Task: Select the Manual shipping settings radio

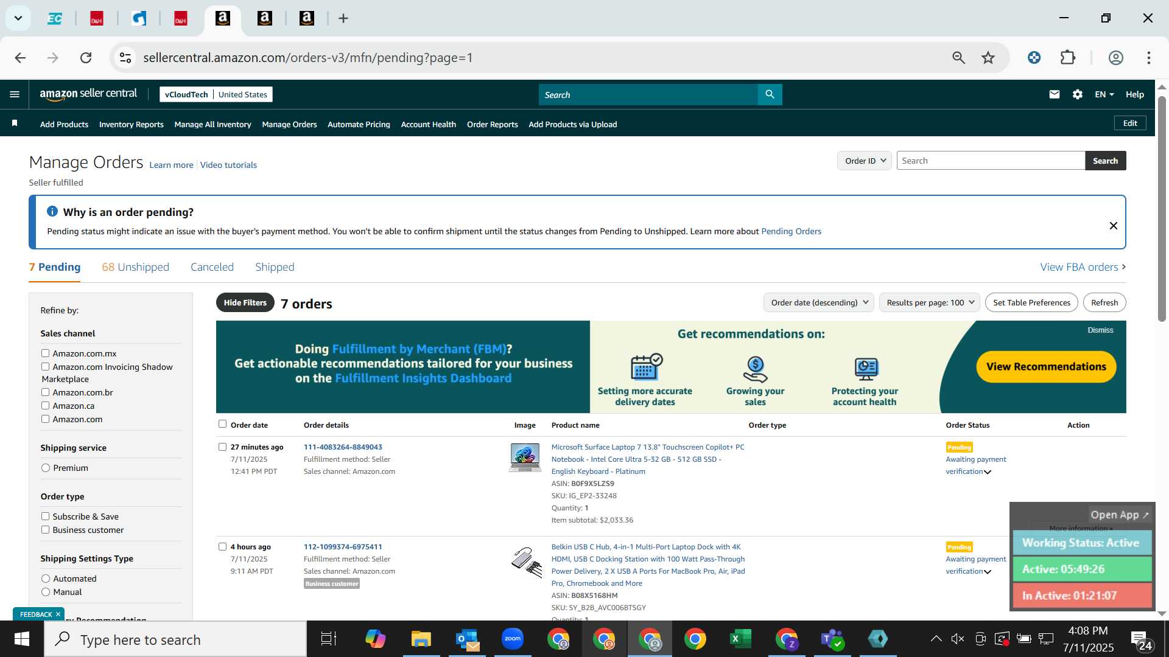Action: [x=46, y=592]
